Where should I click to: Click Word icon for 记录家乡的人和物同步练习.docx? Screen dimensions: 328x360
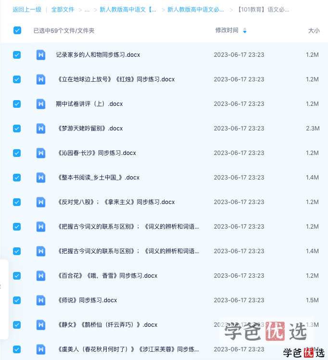pos(41,55)
